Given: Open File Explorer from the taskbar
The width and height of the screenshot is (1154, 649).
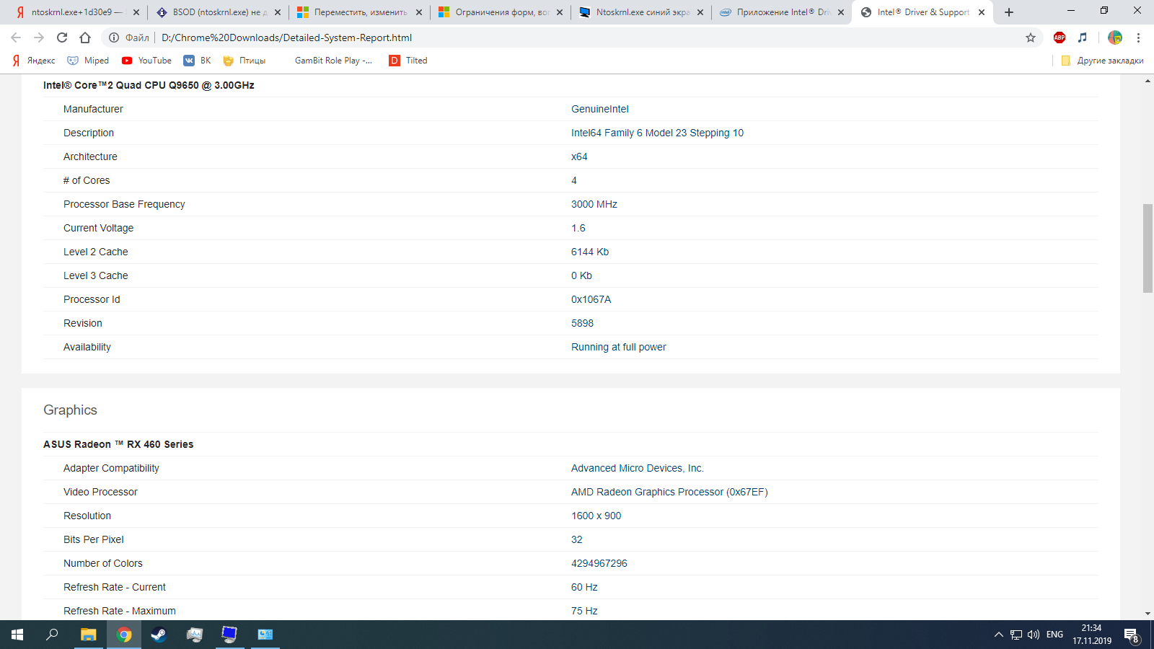Looking at the screenshot, I should pos(88,635).
